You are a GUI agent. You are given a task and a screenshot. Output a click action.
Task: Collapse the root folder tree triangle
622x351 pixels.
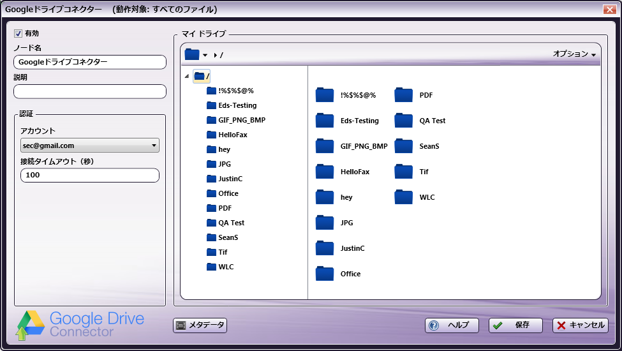coord(187,76)
